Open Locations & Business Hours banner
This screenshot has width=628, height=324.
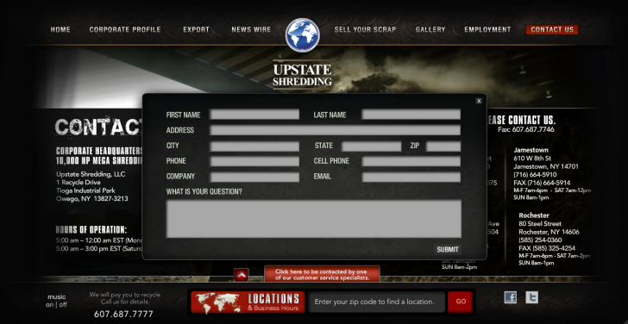[248, 302]
